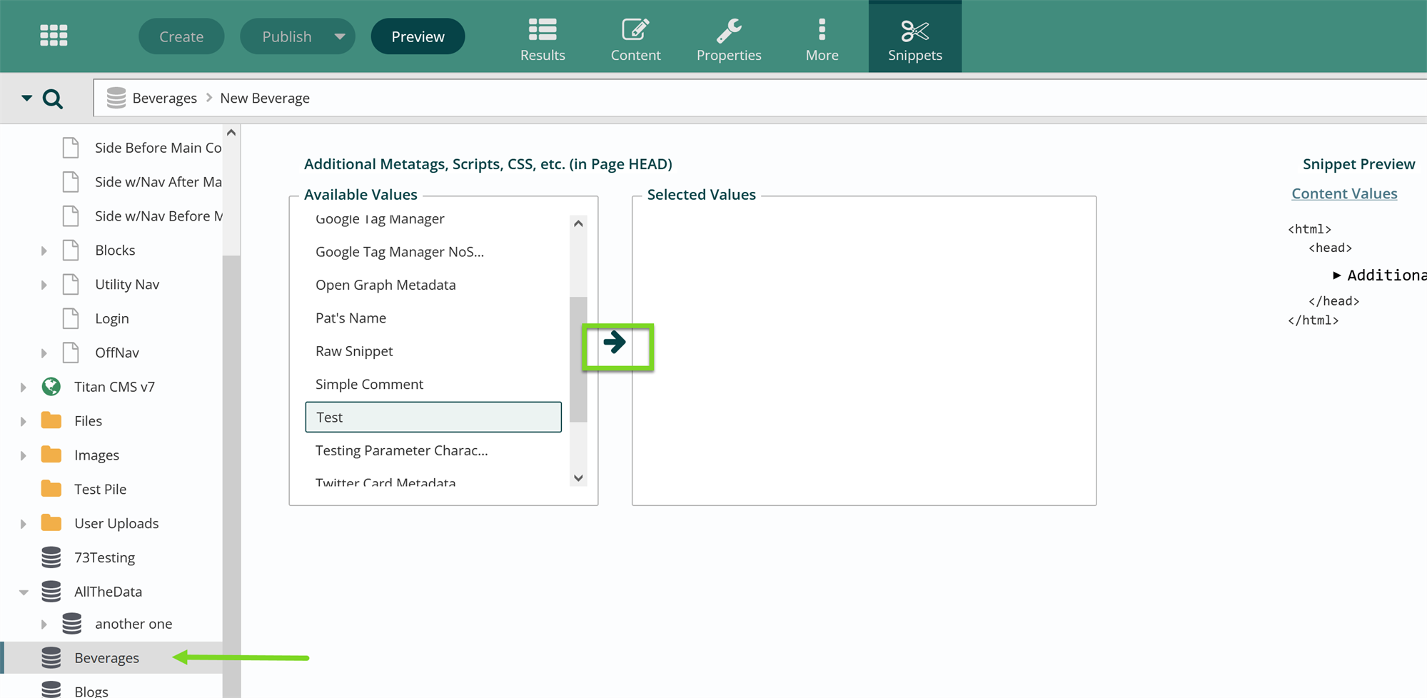Click the AllTheData database icon
Screen dimensions: 1427x698
pos(51,592)
